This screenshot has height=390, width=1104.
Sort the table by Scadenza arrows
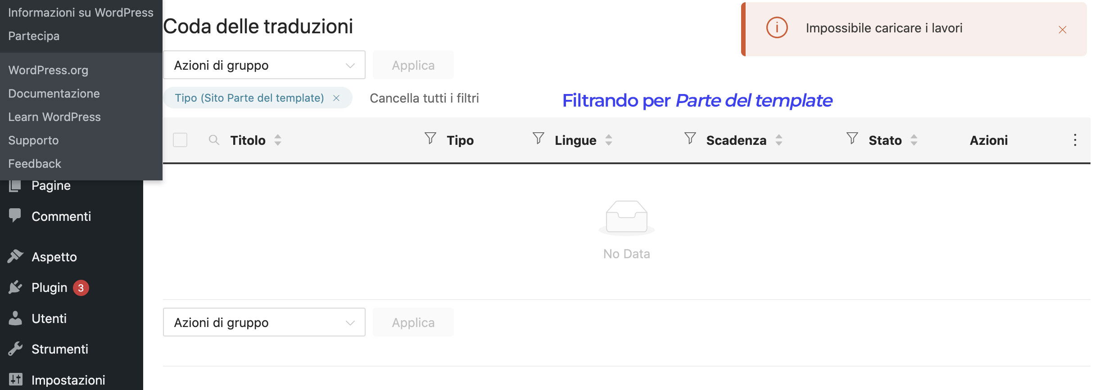point(779,140)
